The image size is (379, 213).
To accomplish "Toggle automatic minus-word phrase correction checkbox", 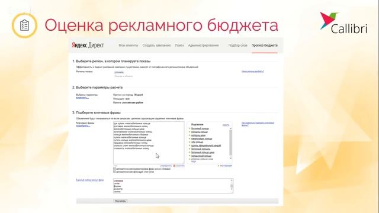I will [114, 169].
